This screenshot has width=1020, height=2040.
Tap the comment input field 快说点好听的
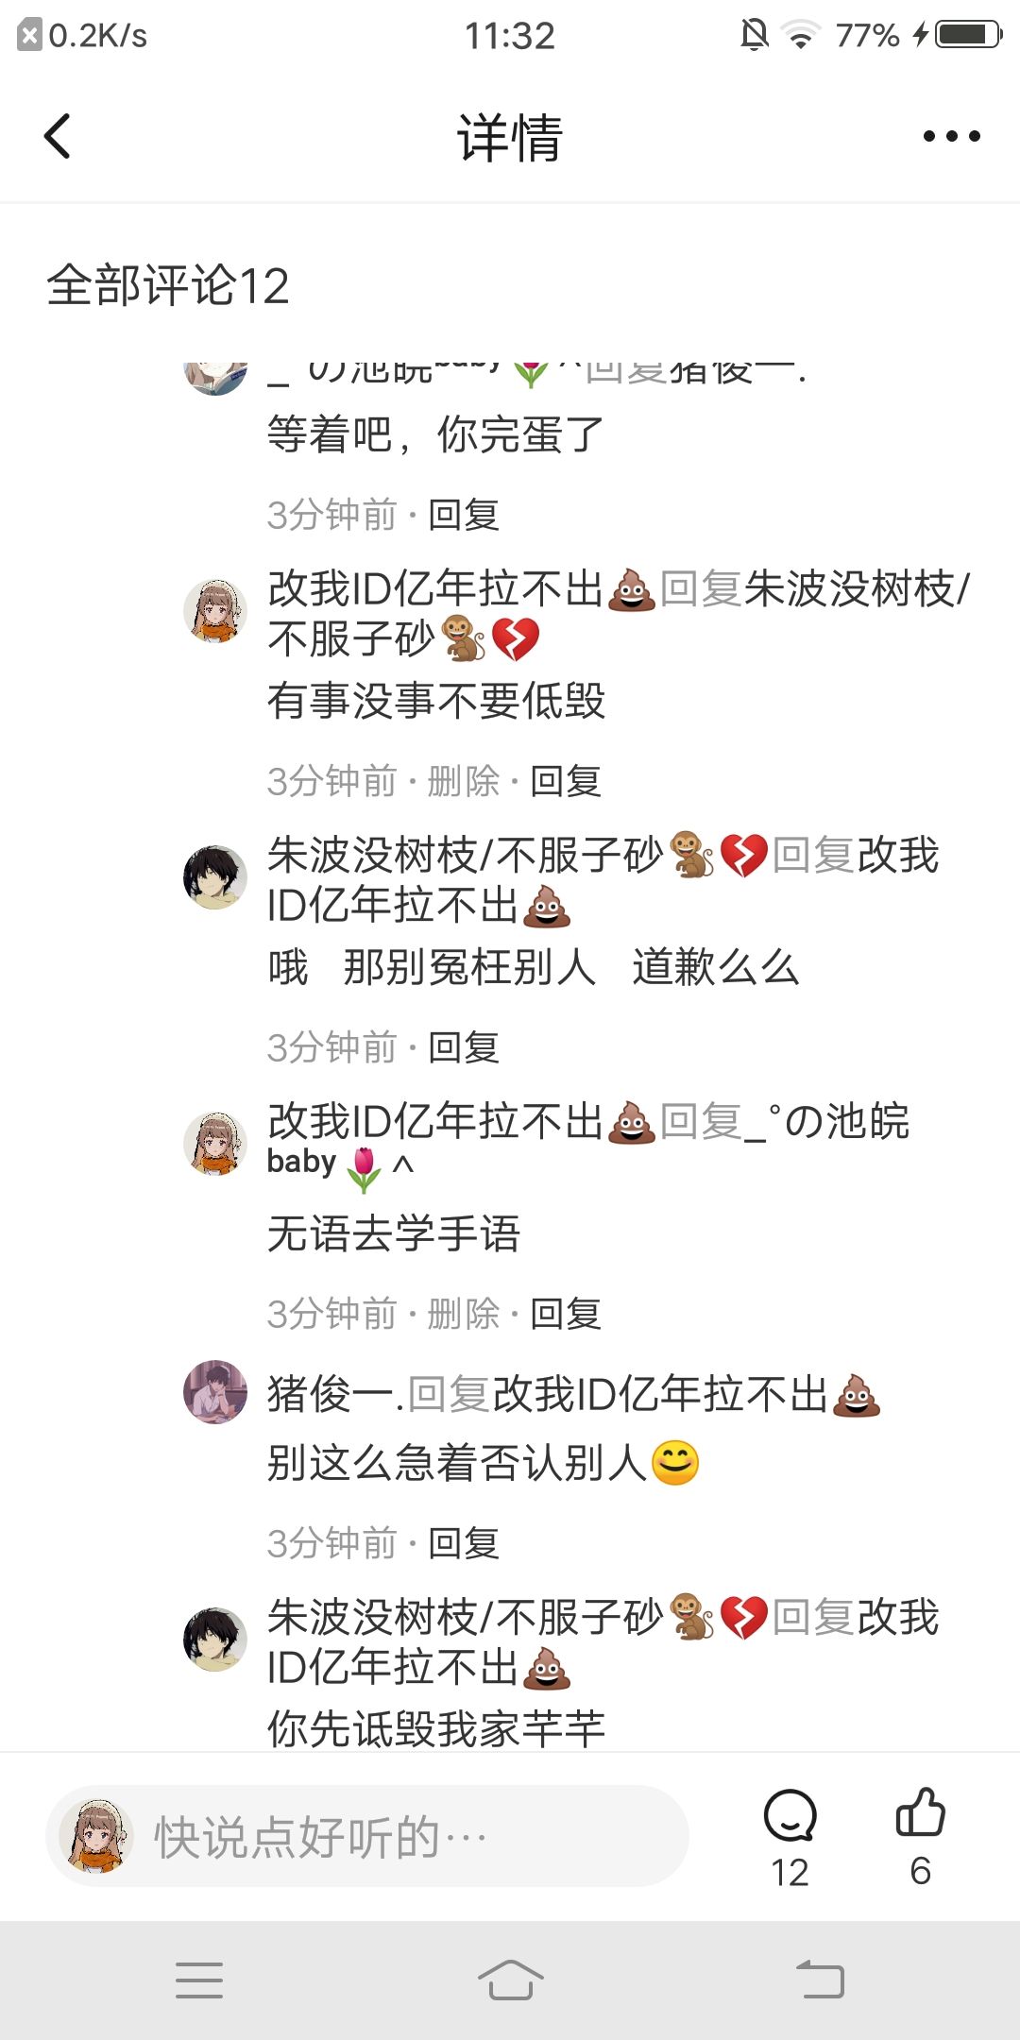click(x=367, y=1837)
